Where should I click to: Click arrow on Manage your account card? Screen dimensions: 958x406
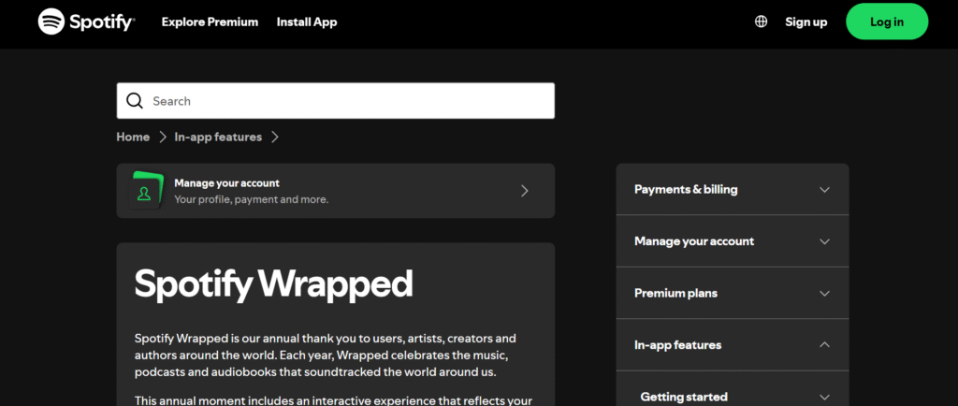coord(524,191)
